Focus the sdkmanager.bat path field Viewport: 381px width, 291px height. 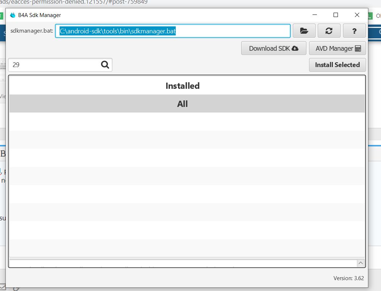coord(173,31)
